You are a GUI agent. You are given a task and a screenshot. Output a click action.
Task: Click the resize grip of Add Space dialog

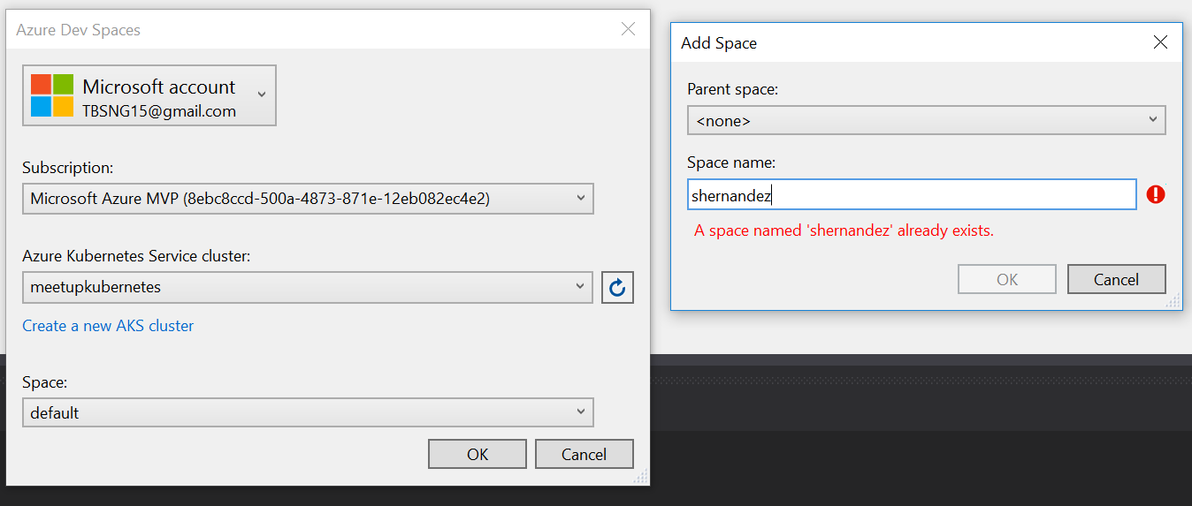pos(1173,301)
